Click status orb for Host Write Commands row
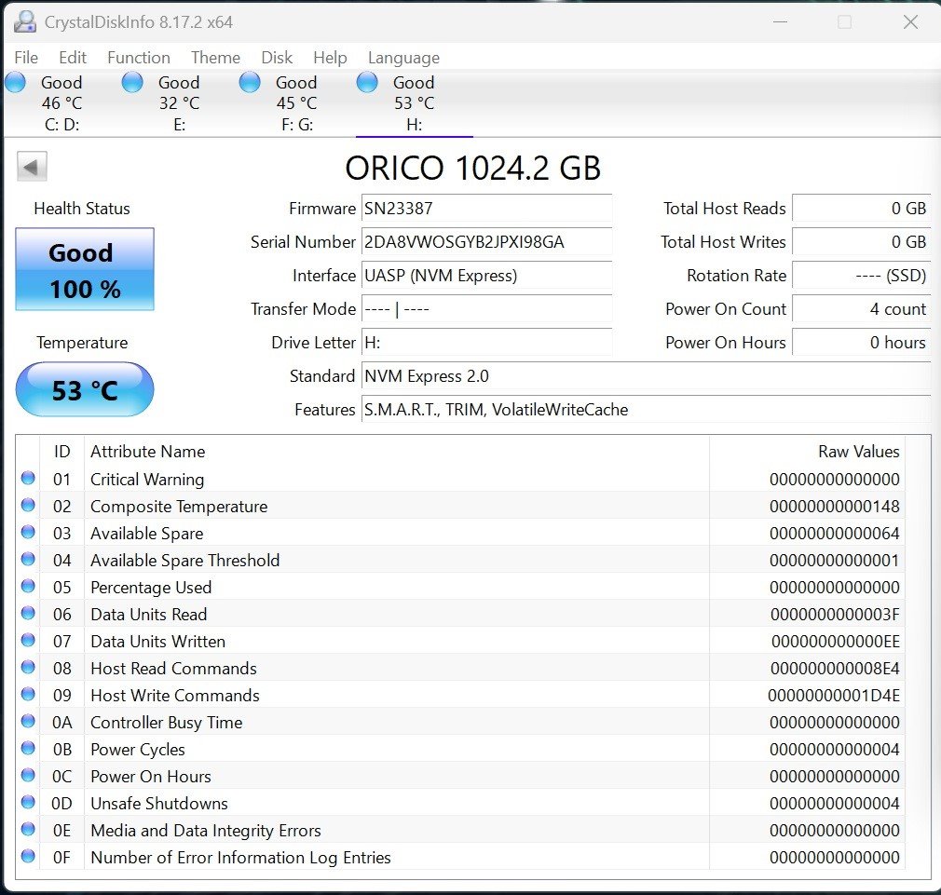The image size is (941, 895). coord(28,694)
